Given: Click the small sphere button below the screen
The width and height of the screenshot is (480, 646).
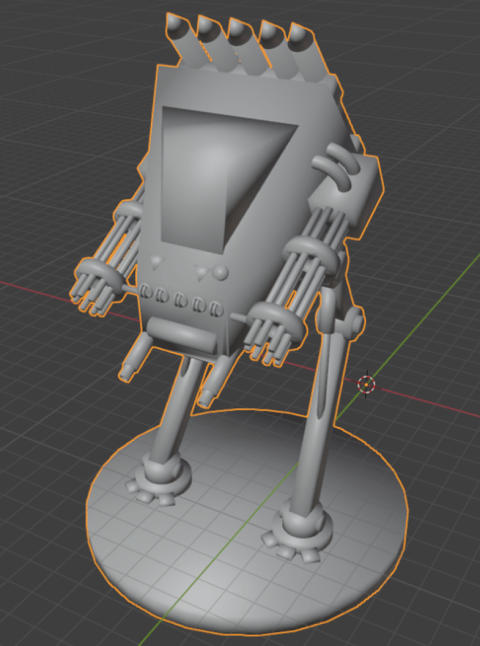Looking at the screenshot, I should [220, 273].
